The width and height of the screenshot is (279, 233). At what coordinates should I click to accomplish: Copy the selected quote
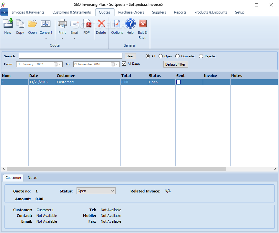(20, 24)
